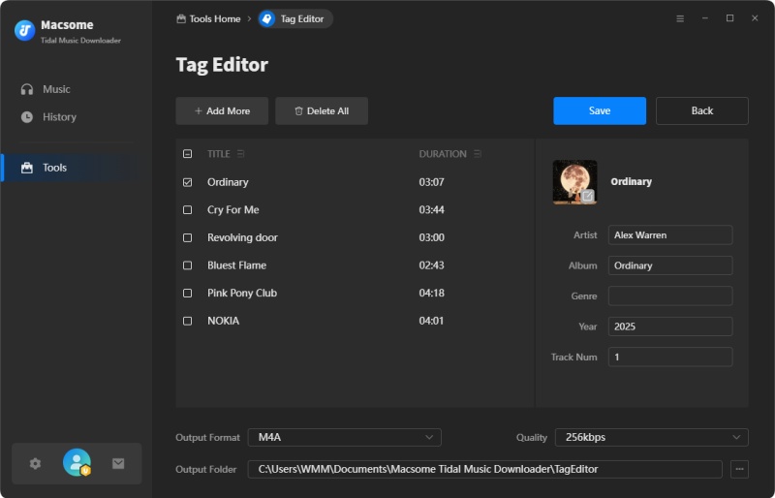
Task: Click the Macsome app logo
Action: (24, 30)
